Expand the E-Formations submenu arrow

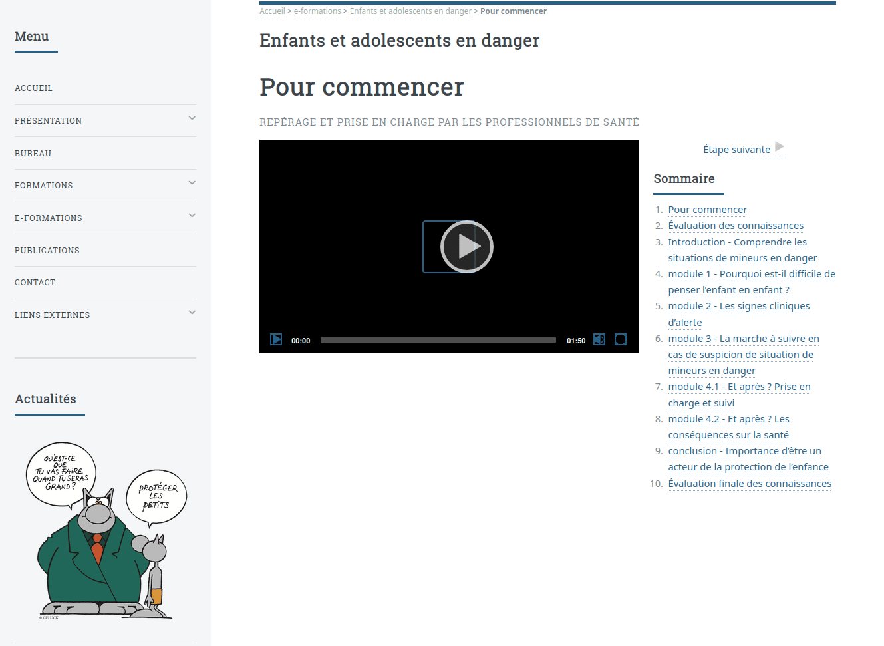point(192,216)
